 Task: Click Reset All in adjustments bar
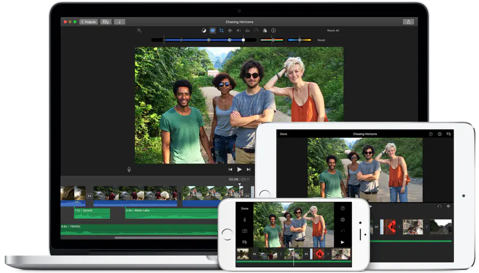tap(333, 30)
